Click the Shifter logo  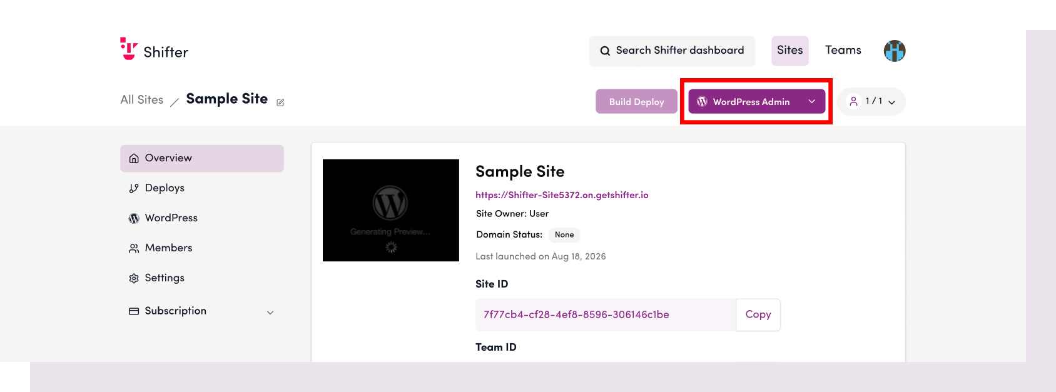[x=154, y=50]
